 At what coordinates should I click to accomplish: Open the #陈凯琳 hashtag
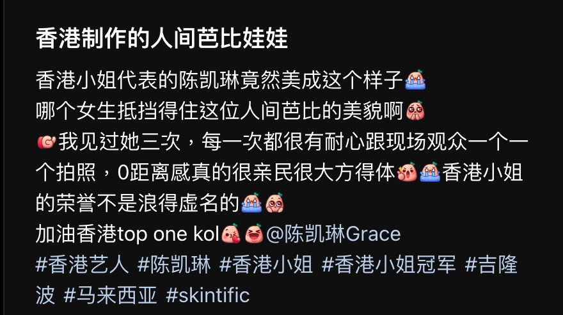(x=174, y=264)
